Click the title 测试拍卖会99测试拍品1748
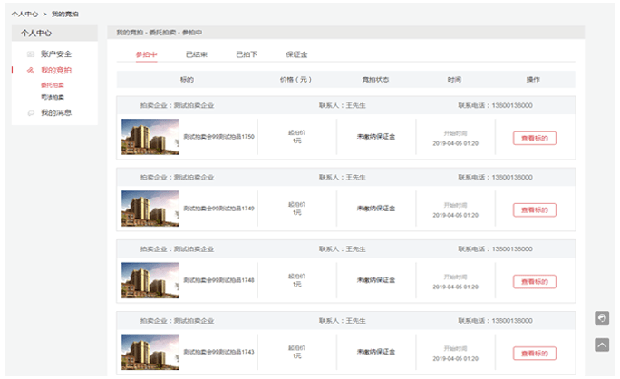620x379 pixels. 219,280
